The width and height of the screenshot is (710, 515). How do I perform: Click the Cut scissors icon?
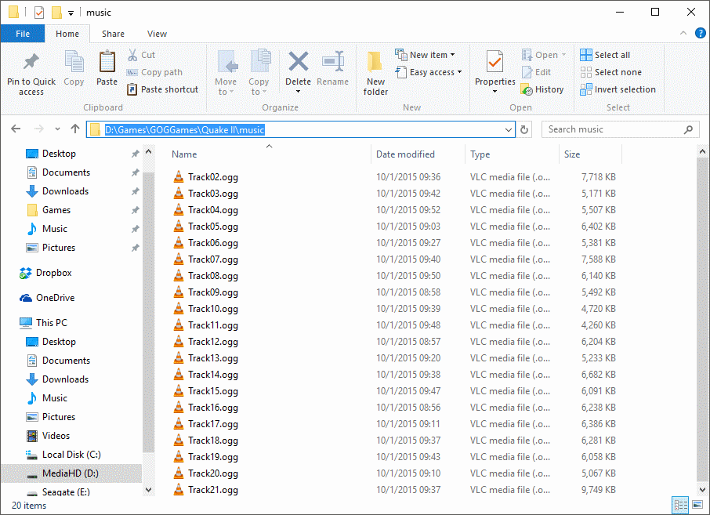tap(132, 55)
